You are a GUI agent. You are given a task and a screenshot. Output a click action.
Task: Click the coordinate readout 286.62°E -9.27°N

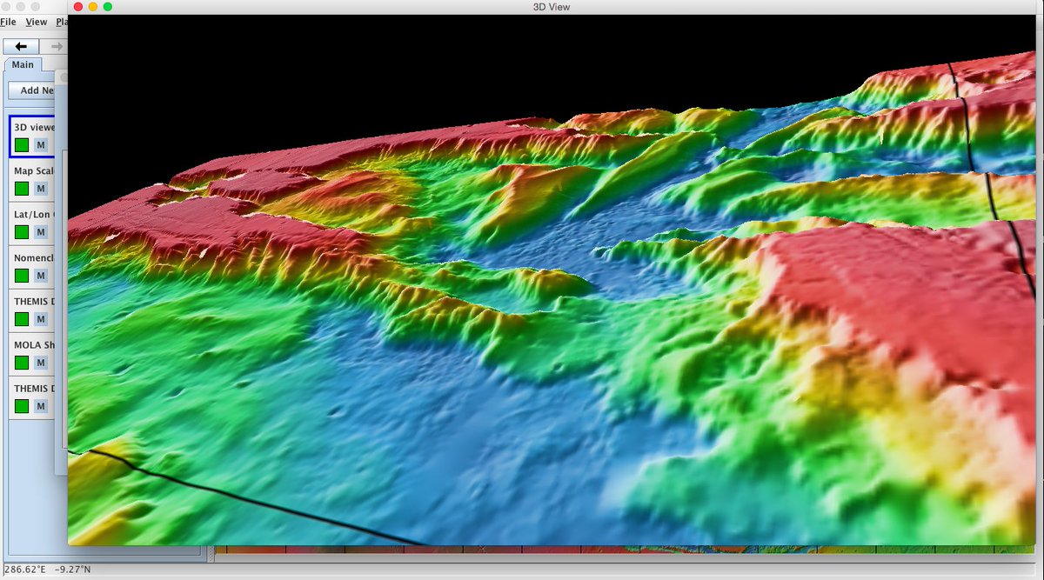pos(47,570)
